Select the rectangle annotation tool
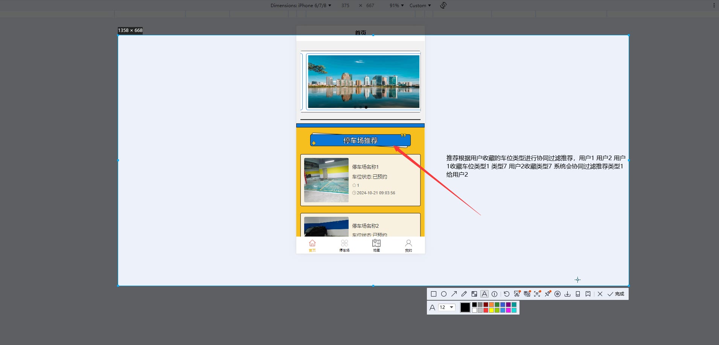The width and height of the screenshot is (719, 345). pos(434,294)
